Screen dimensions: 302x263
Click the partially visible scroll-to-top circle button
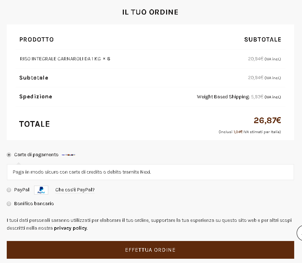(x=300, y=233)
